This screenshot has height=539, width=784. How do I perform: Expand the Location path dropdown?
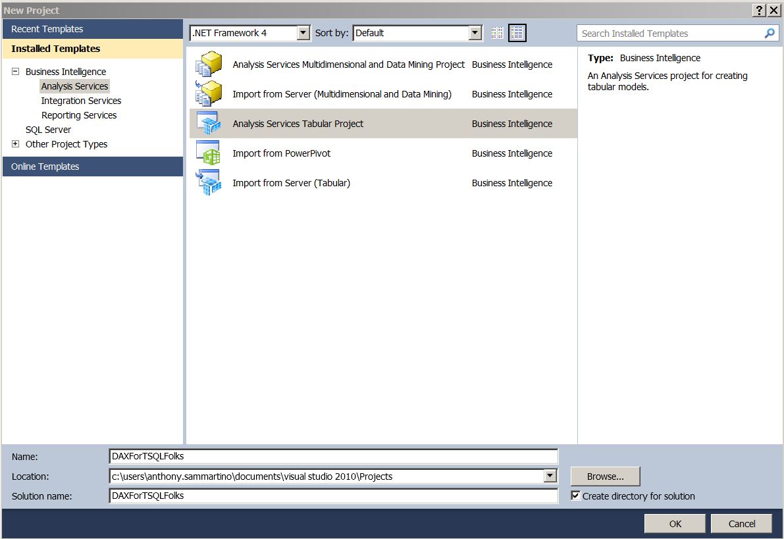coord(550,476)
